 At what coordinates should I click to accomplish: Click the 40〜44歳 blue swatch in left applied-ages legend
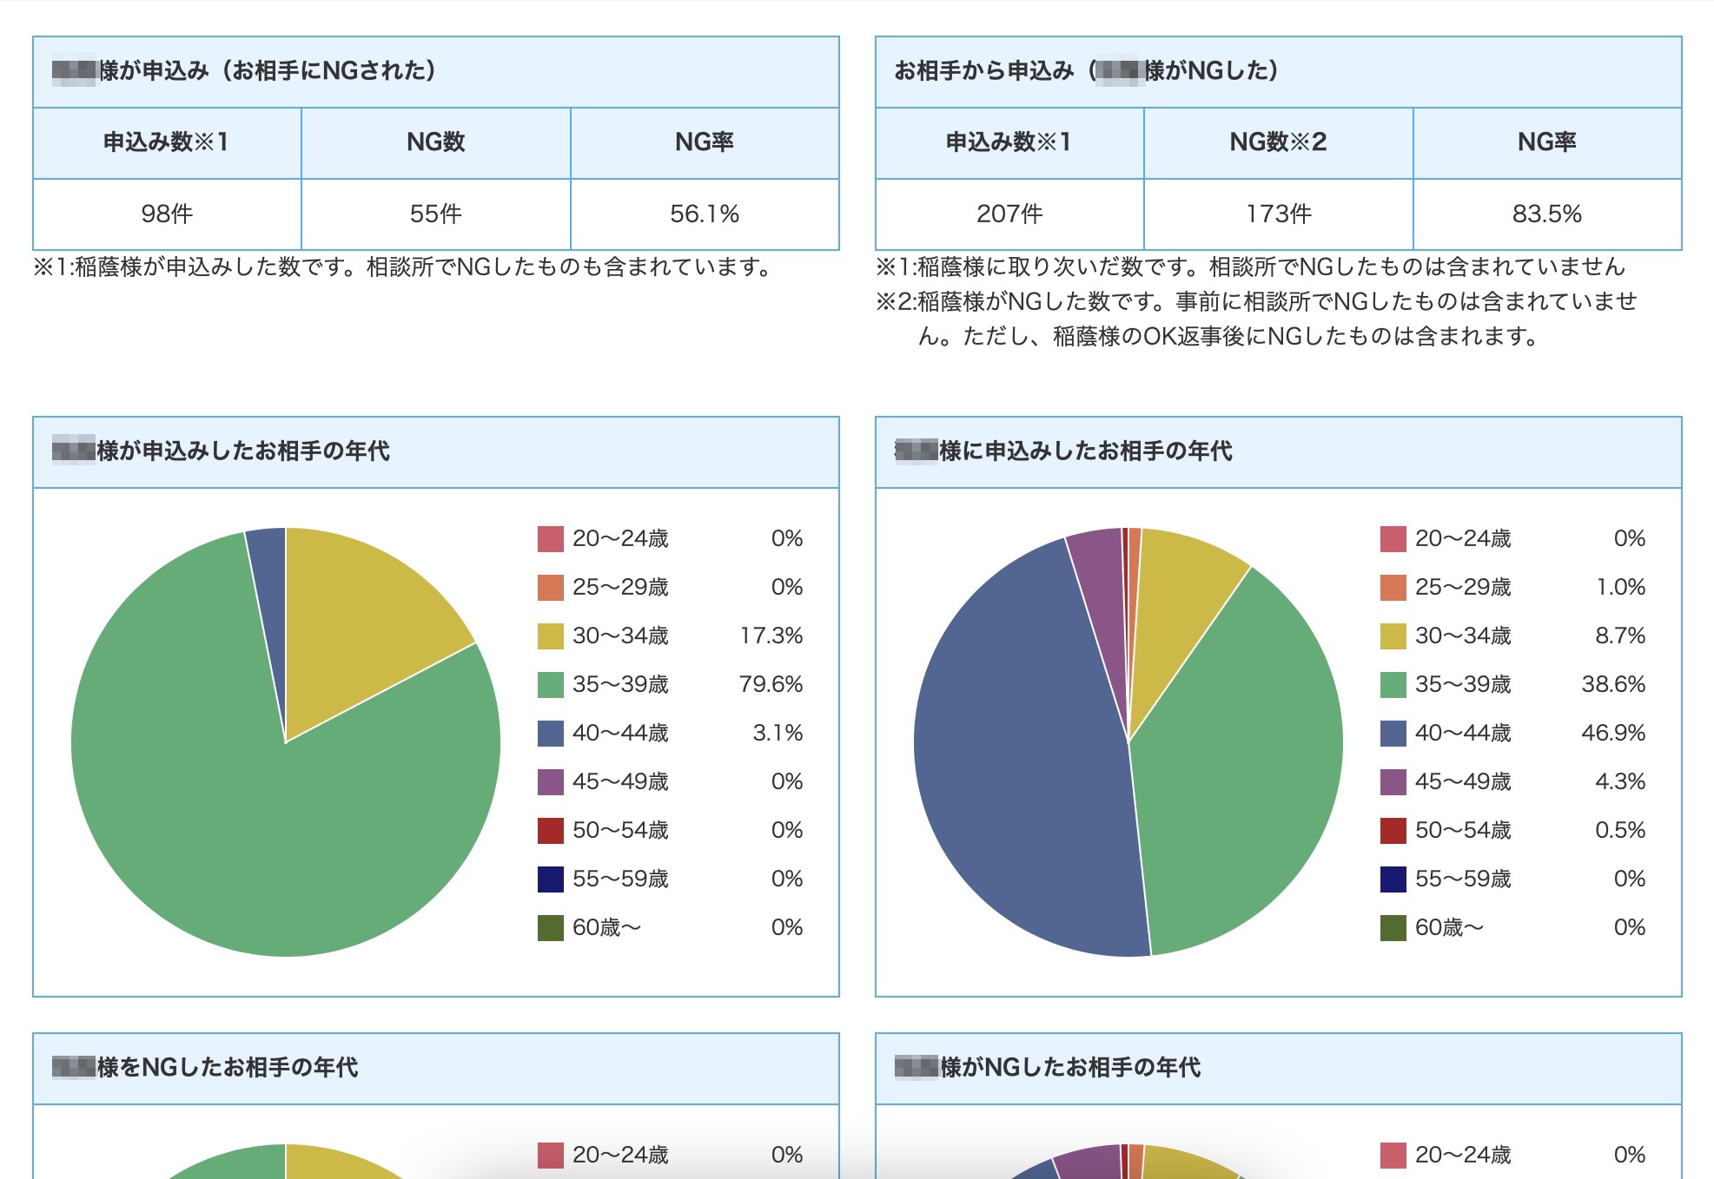tap(551, 733)
